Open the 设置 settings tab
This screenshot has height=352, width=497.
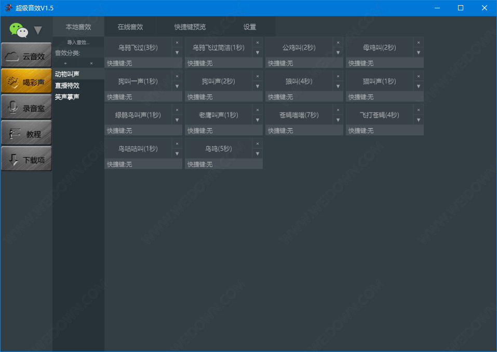(x=249, y=27)
